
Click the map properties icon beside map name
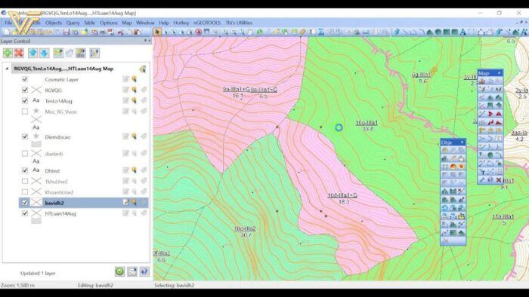142,69
